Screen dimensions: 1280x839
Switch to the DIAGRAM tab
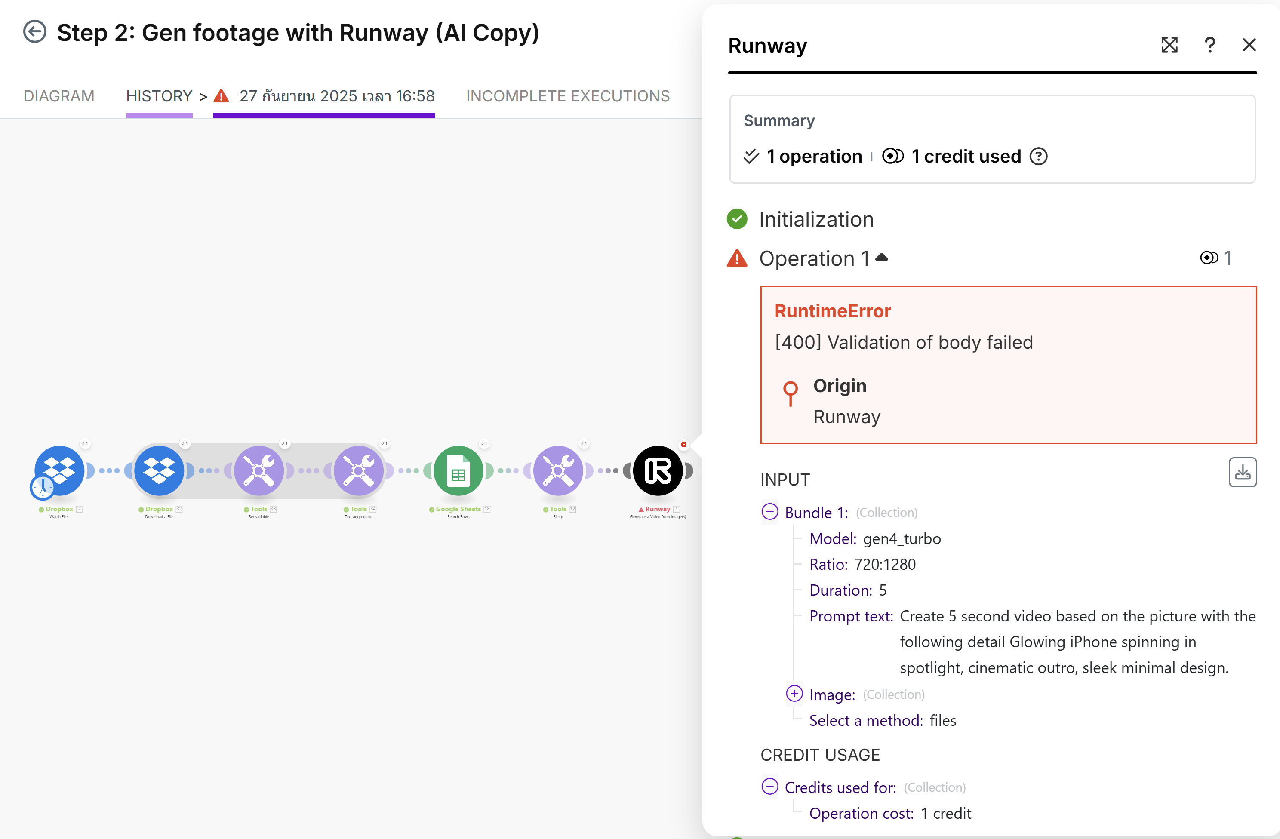tap(58, 96)
